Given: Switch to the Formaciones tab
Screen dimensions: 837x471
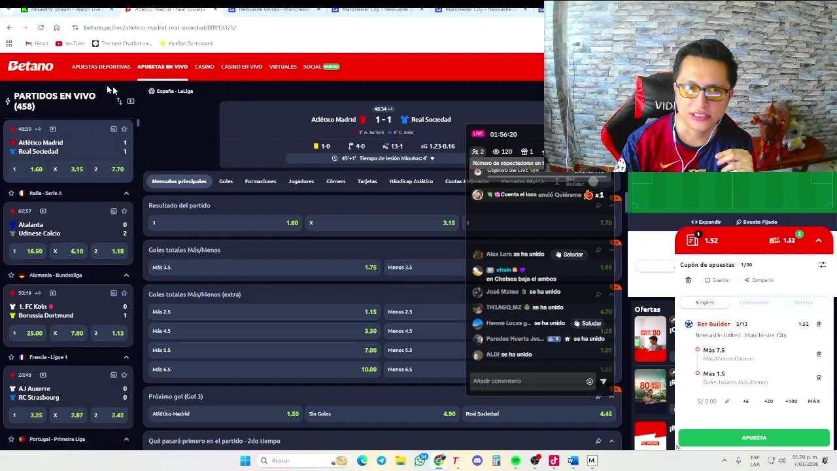Looking at the screenshot, I should click(x=260, y=181).
